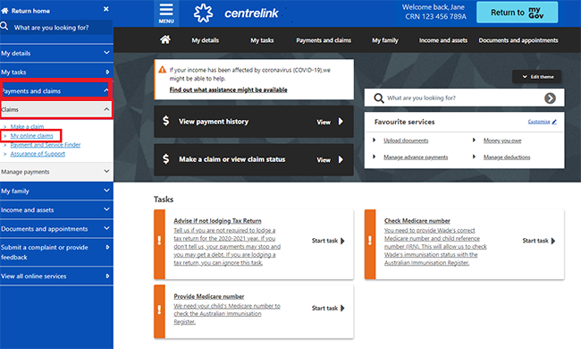Click the Customise link in Favourite services

[539, 122]
